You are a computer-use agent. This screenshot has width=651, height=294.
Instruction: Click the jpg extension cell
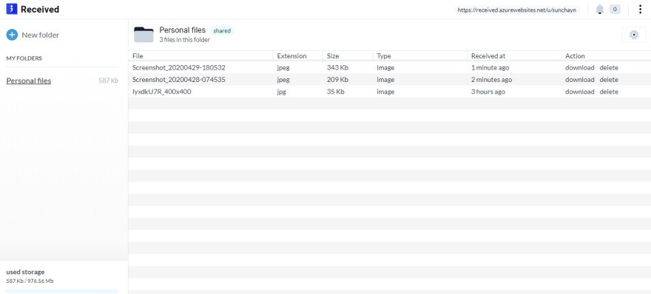tap(282, 92)
